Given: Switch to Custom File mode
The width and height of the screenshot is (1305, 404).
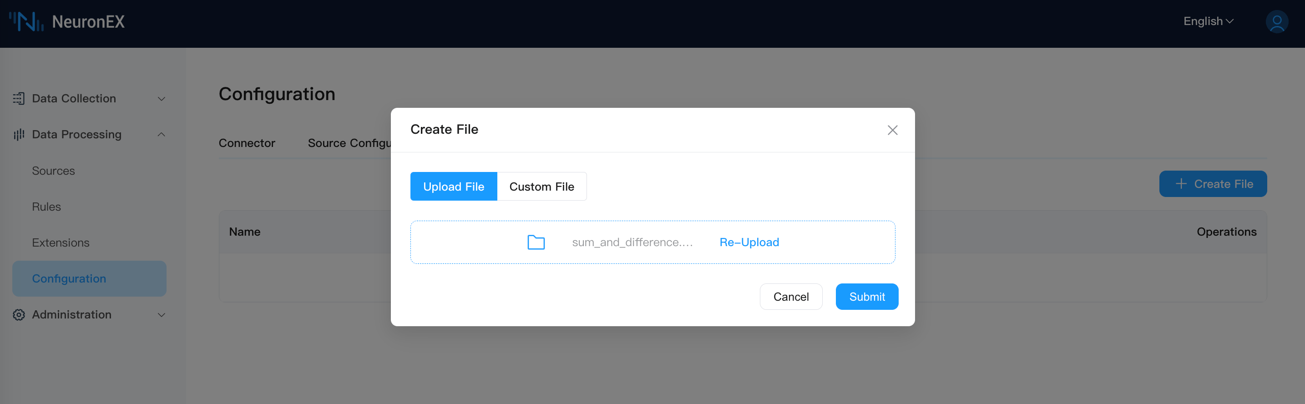Looking at the screenshot, I should pos(541,187).
